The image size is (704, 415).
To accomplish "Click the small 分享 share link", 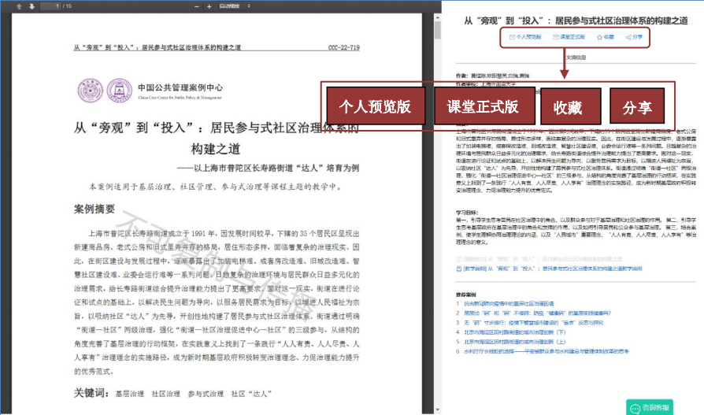I will coord(634,37).
